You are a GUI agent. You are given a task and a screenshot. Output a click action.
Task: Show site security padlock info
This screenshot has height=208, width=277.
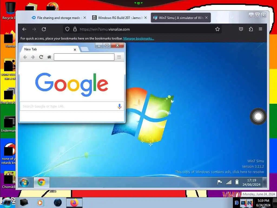tap(75, 29)
